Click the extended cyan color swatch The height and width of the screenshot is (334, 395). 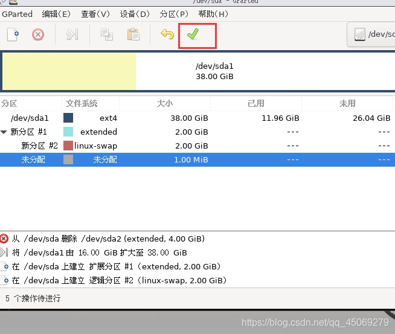click(x=68, y=132)
